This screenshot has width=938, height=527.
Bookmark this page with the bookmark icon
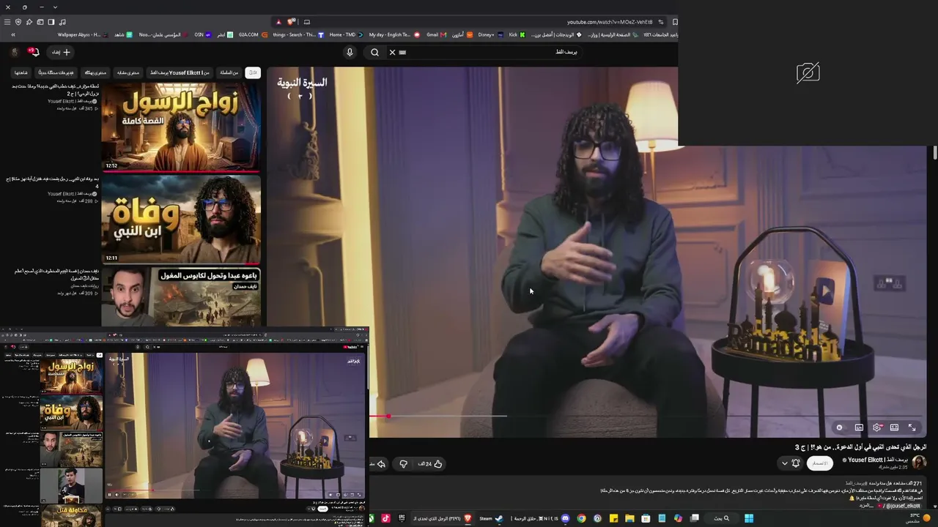pyautogui.click(x=675, y=22)
